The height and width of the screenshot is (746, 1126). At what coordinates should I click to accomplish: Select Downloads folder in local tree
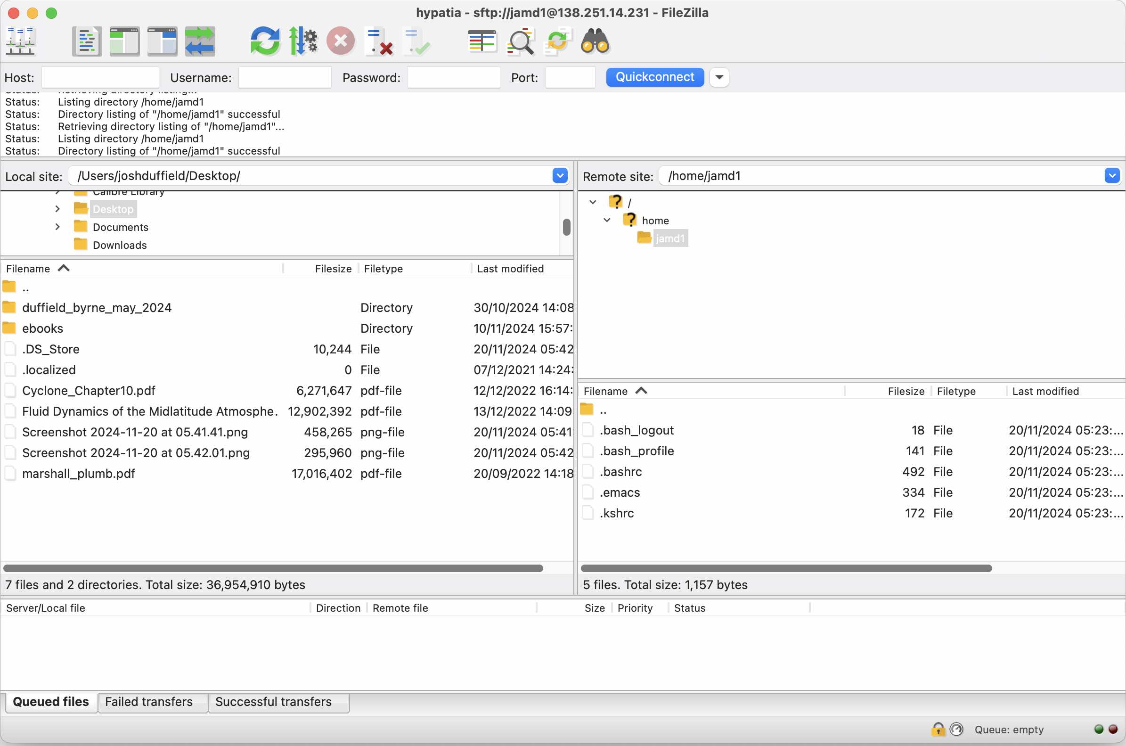pos(119,245)
